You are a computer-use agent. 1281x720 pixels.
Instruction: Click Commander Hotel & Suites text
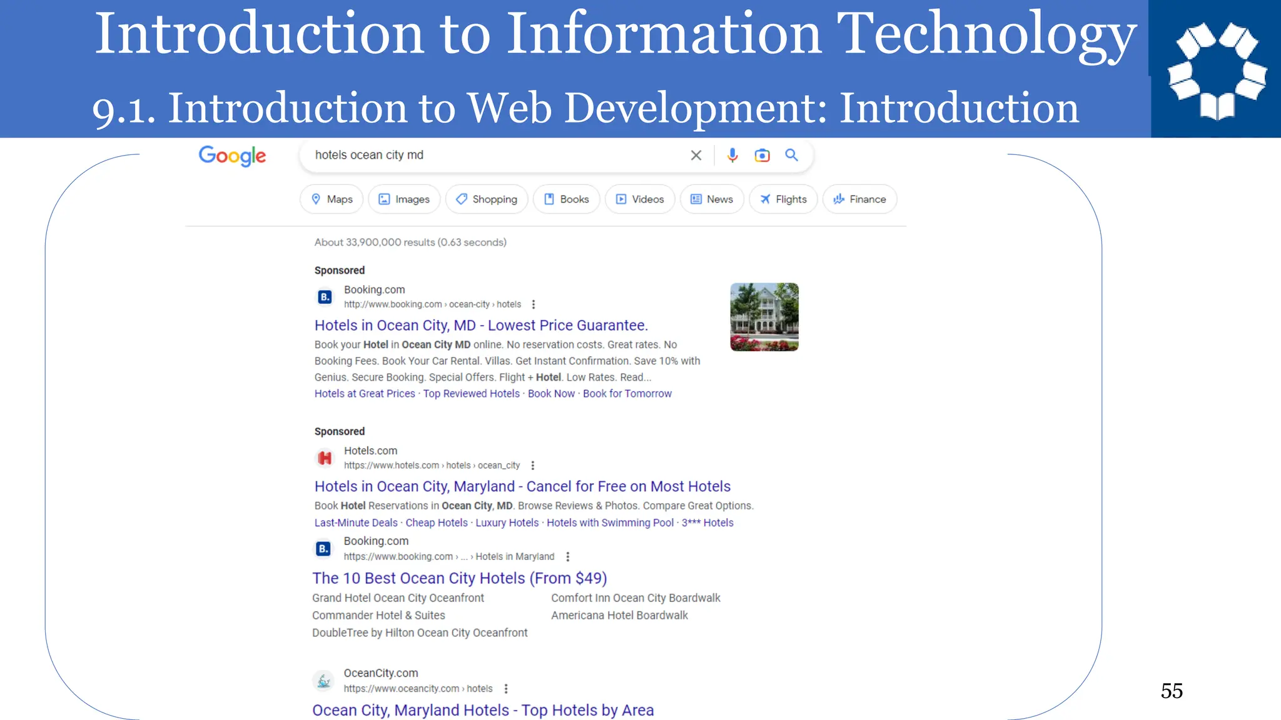[378, 616]
